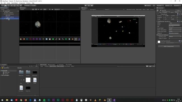Open the Static dropdown arrow
The height and width of the screenshot is (102, 182).
click(181, 10)
